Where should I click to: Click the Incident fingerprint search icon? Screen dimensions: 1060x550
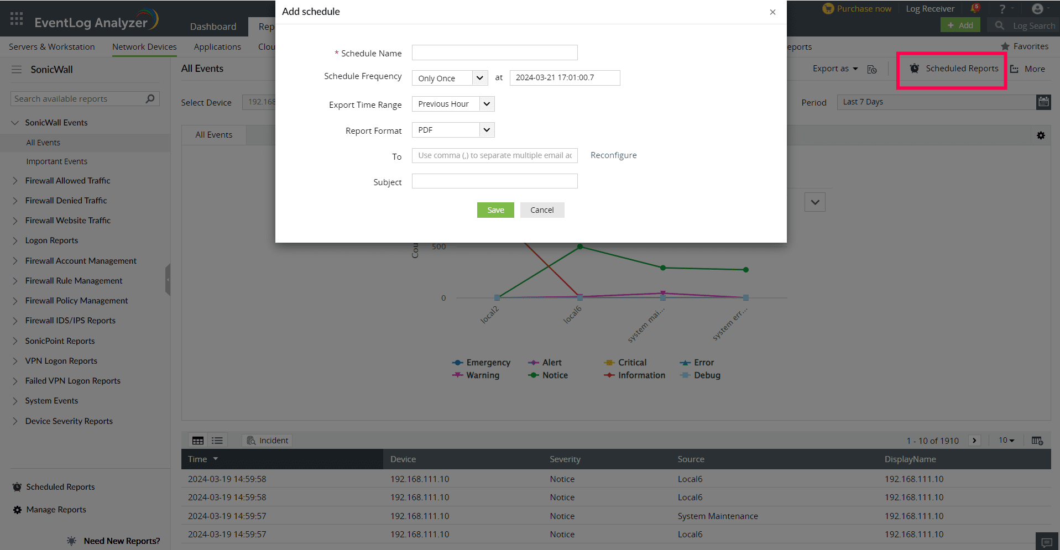click(252, 440)
